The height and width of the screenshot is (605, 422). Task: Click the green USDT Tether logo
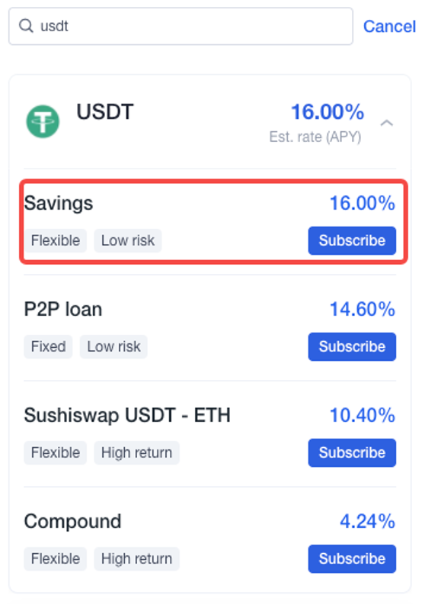[43, 121]
